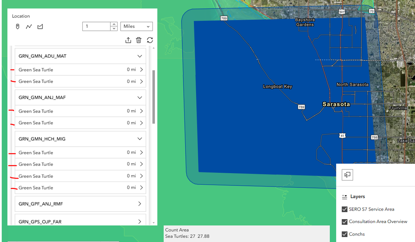Activate the select-by-rectangle map tool
This screenshot has height=242, width=415.
pyautogui.click(x=347, y=175)
